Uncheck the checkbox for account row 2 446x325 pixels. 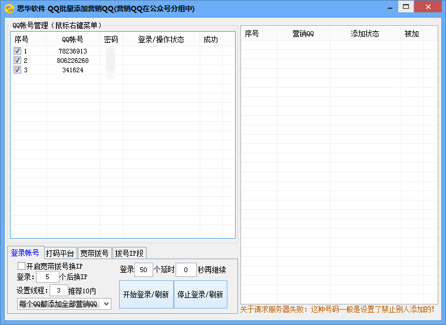coord(17,60)
